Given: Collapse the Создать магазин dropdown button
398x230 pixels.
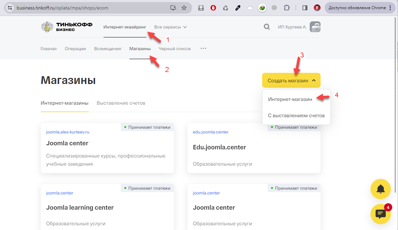Looking at the screenshot, I should [291, 80].
